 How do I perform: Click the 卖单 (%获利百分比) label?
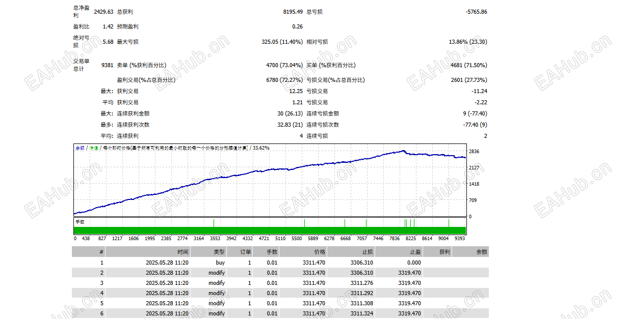[141, 65]
